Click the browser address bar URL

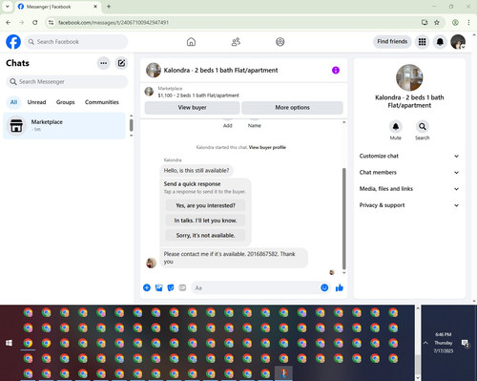[114, 23]
